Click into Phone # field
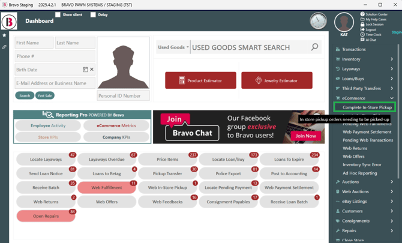This screenshot has width=402, height=243. pyautogui.click(x=55, y=56)
